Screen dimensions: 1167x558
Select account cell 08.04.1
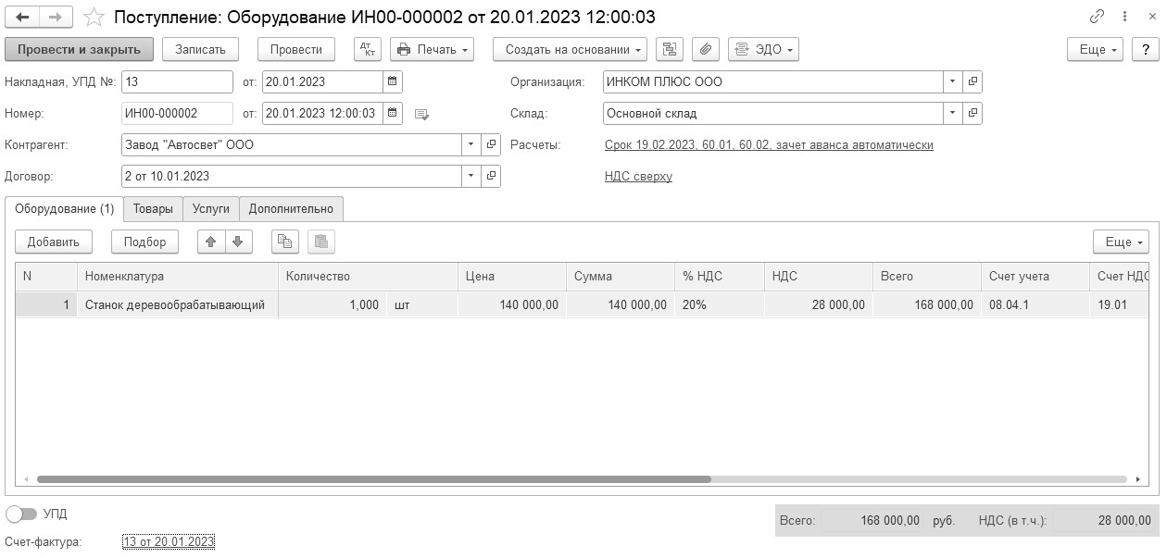tap(1035, 304)
